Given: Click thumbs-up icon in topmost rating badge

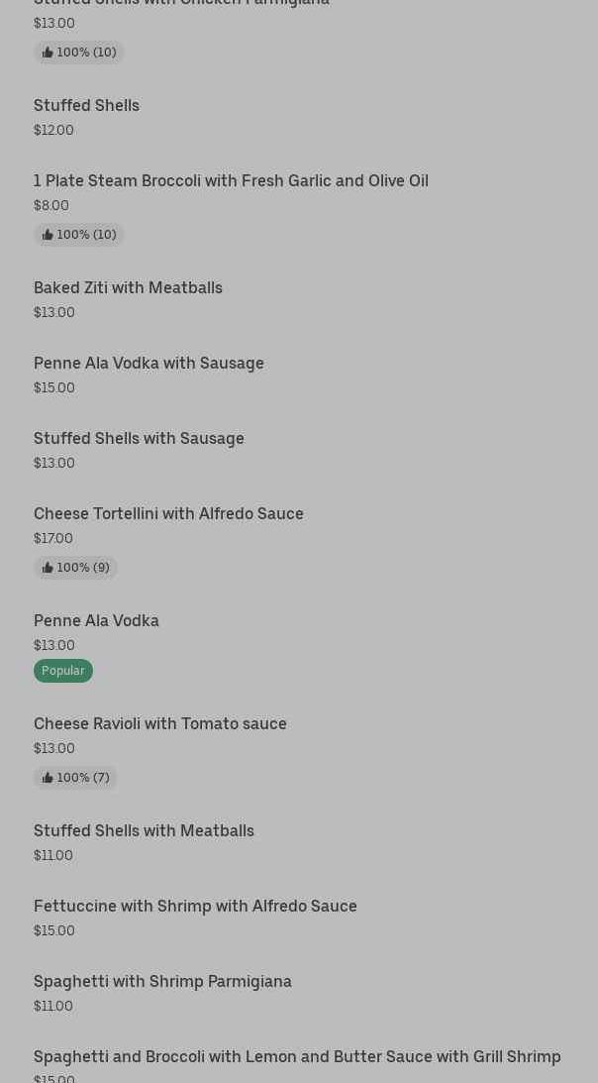Looking at the screenshot, I should (x=48, y=53).
